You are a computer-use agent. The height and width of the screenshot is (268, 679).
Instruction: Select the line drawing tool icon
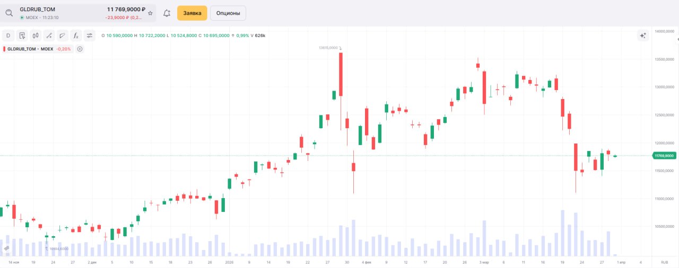click(49, 35)
